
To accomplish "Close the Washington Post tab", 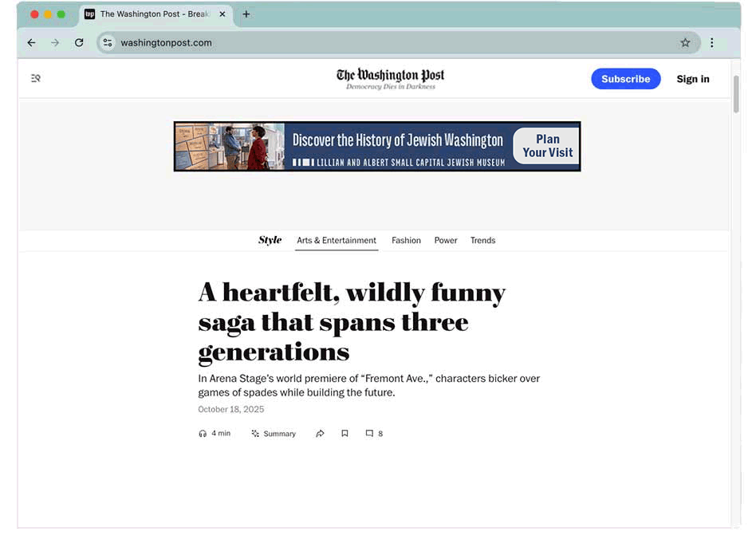I will 222,14.
